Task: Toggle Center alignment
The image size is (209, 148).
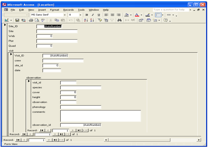Action: tap(112, 15)
